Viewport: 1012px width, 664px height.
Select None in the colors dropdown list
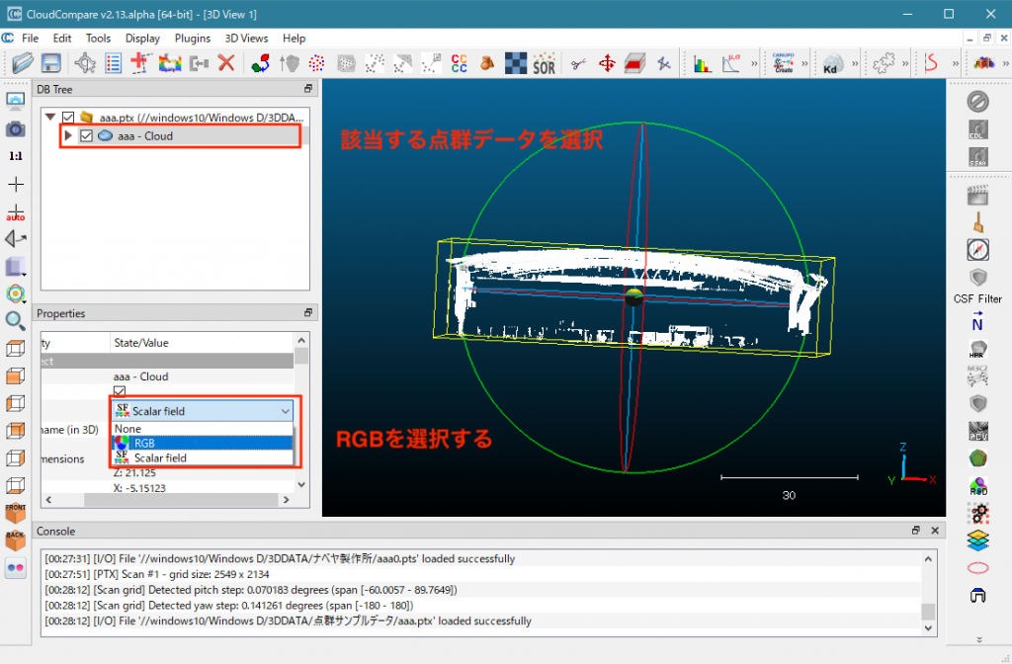pos(128,429)
